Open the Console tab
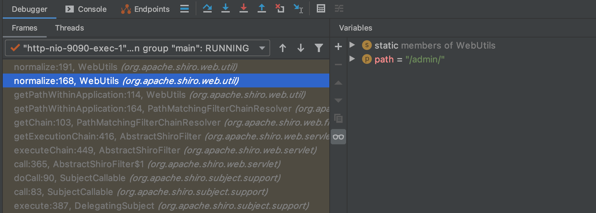Screen dimensions: 596x213 coord(86,9)
